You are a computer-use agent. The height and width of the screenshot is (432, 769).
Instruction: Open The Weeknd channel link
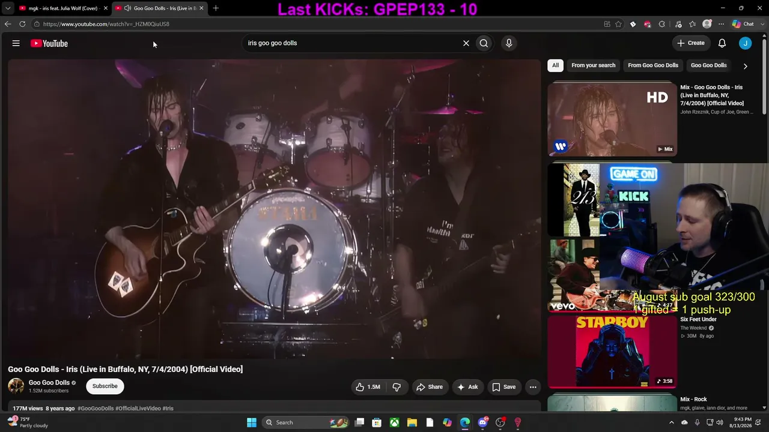coord(693,328)
